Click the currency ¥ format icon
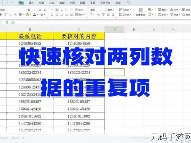This screenshot has height=143, width=191. [91, 15]
